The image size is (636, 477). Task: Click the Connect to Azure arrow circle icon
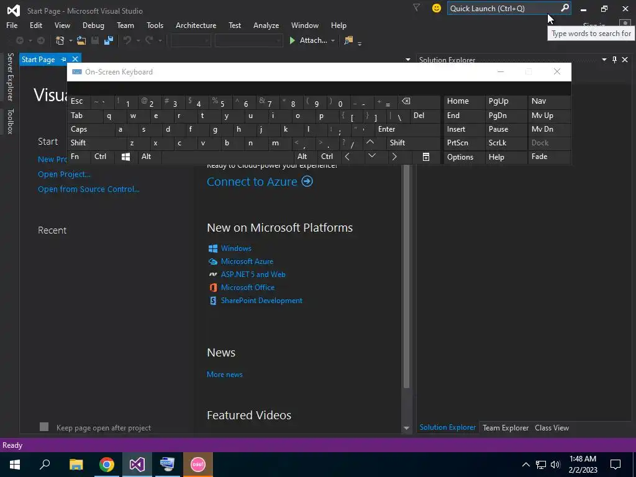(x=307, y=181)
